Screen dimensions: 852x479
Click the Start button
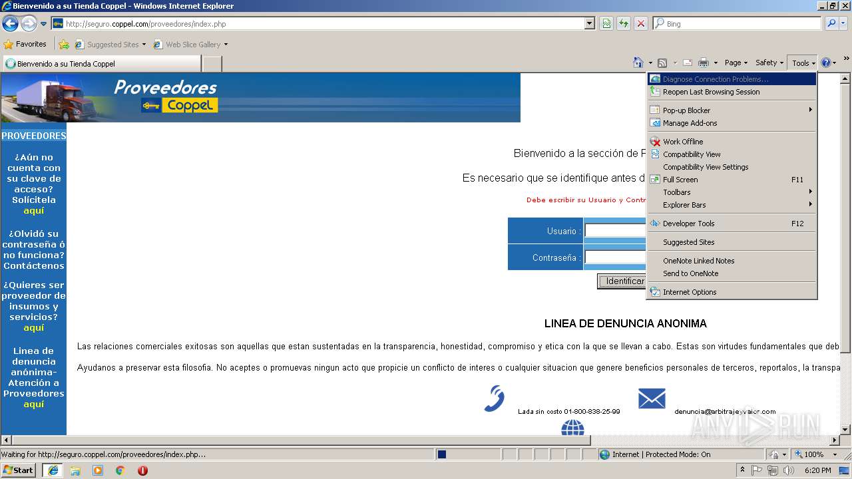[19, 470]
